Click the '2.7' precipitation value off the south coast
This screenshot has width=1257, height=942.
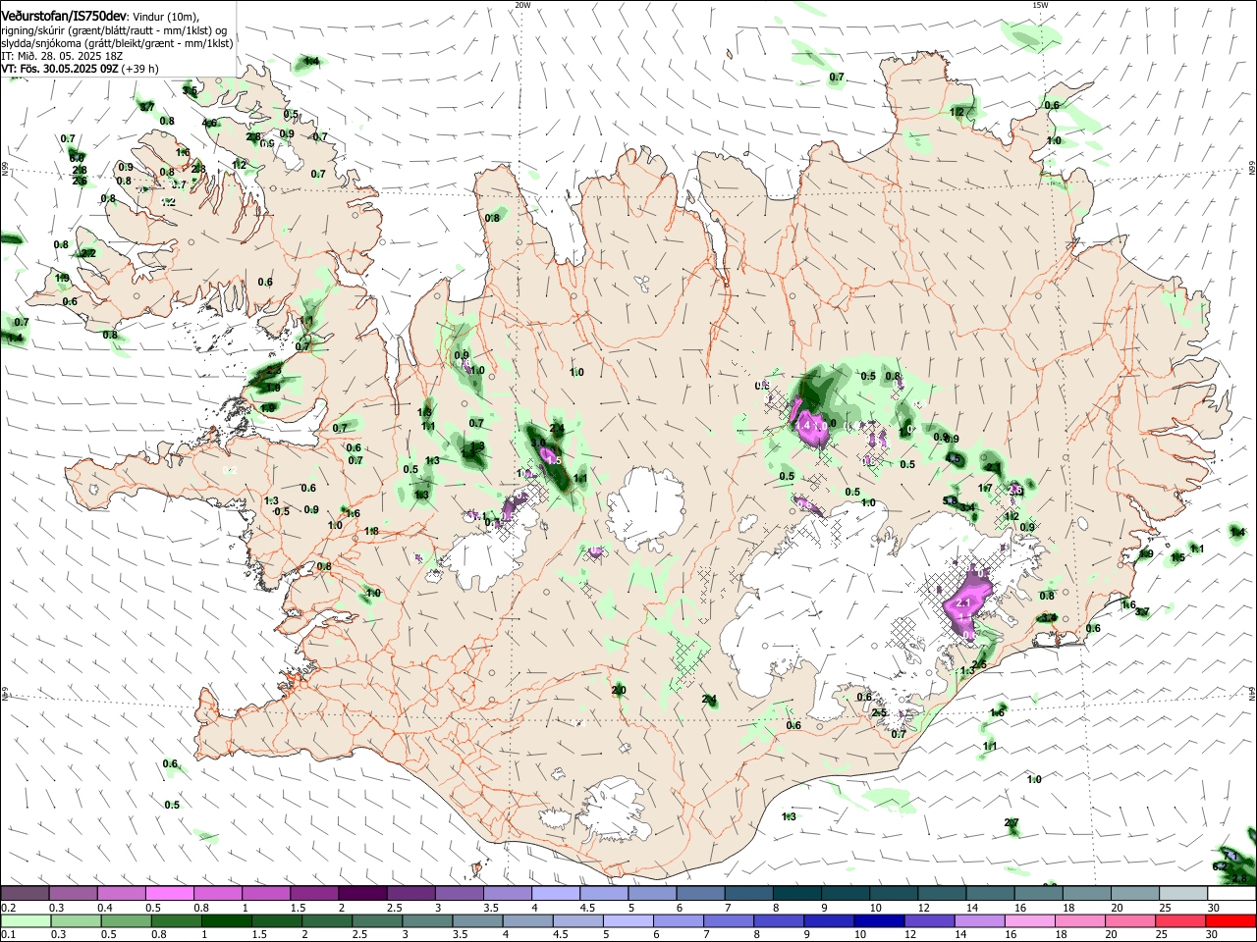click(1011, 822)
